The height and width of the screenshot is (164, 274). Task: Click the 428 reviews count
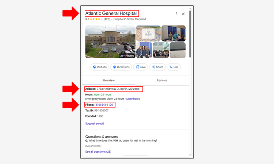point(107,19)
